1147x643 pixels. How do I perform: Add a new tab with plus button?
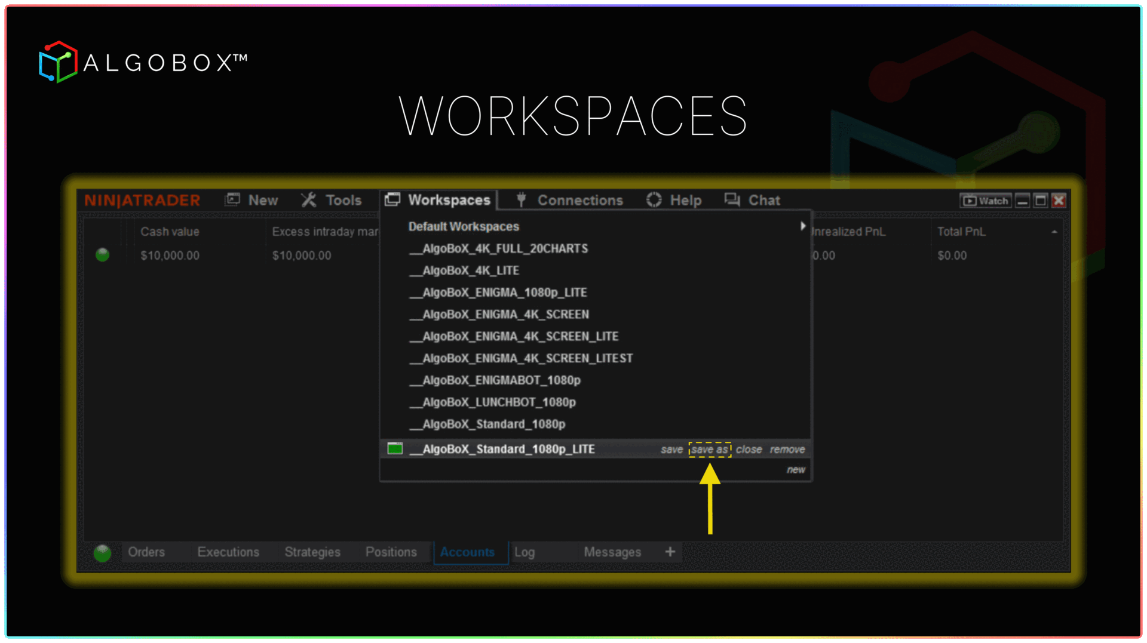670,552
